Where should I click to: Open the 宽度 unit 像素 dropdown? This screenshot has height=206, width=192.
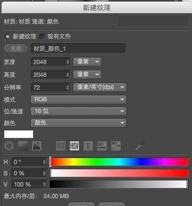point(87,62)
